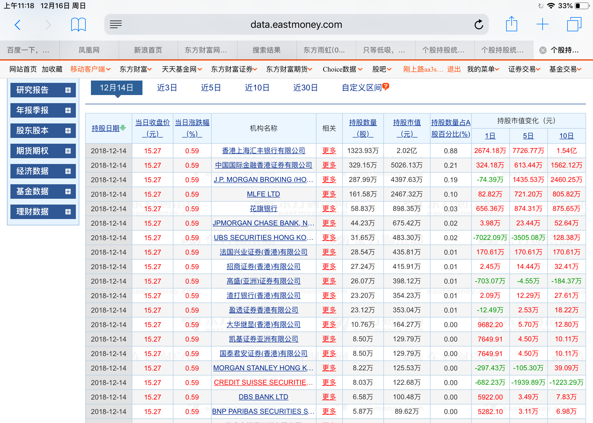Open the 东方财富期货 dropdown menu
The height and width of the screenshot is (423, 593).
click(289, 69)
